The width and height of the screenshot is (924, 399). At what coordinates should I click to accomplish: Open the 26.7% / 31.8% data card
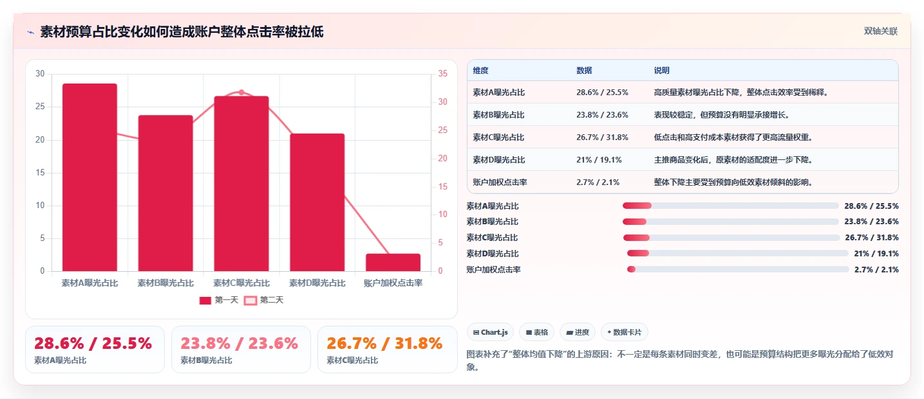(387, 350)
